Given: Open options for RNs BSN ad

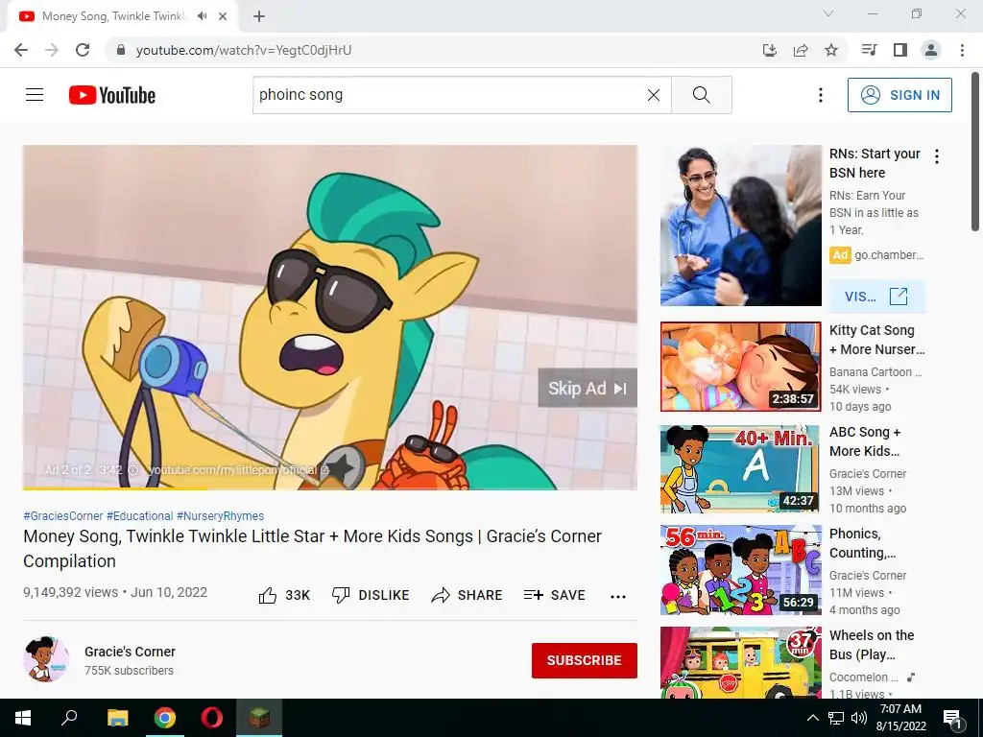Looking at the screenshot, I should click(x=937, y=156).
